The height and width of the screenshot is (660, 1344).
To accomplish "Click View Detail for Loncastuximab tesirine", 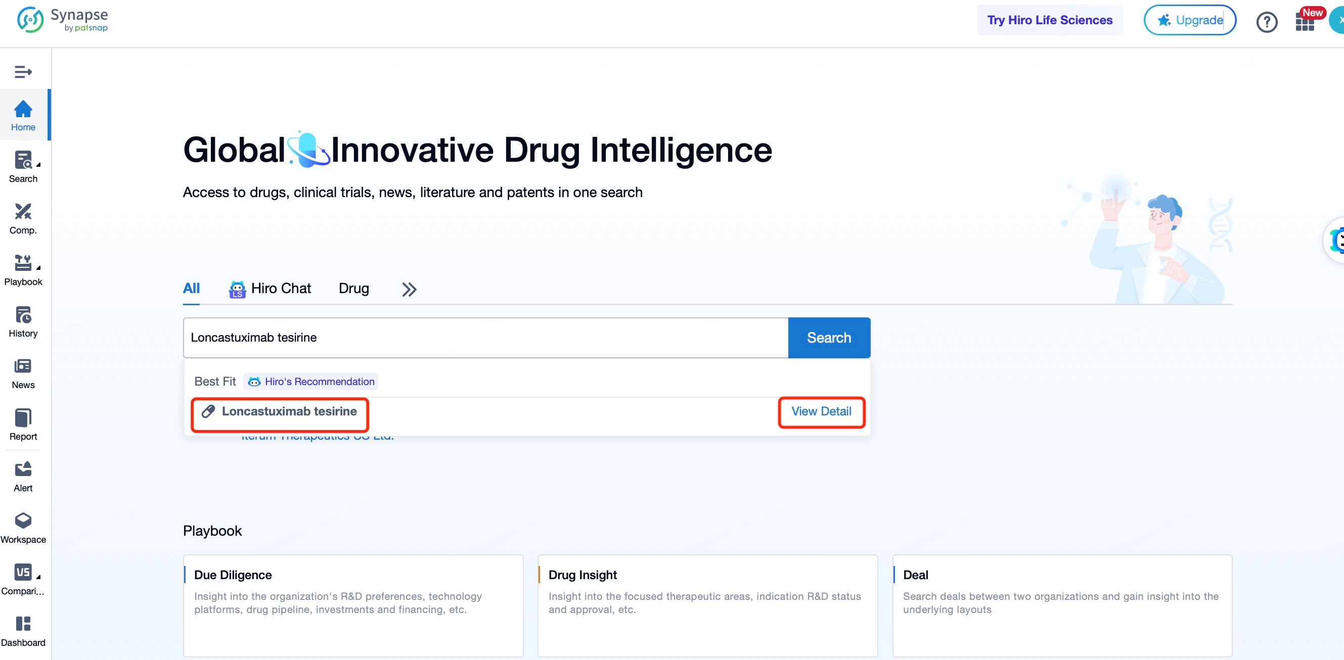I will [821, 410].
